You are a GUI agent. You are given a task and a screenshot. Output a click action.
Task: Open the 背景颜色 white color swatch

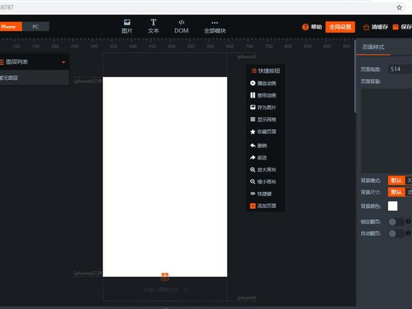392,206
